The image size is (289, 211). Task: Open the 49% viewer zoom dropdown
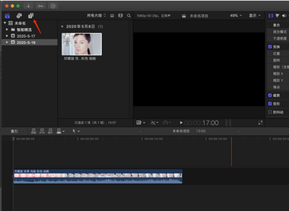236,16
